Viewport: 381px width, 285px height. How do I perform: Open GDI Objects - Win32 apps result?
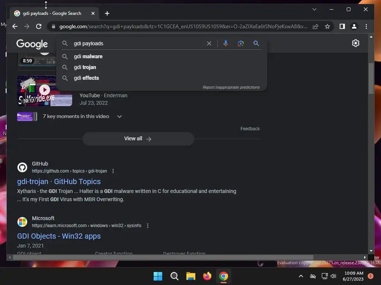pyautogui.click(x=59, y=236)
